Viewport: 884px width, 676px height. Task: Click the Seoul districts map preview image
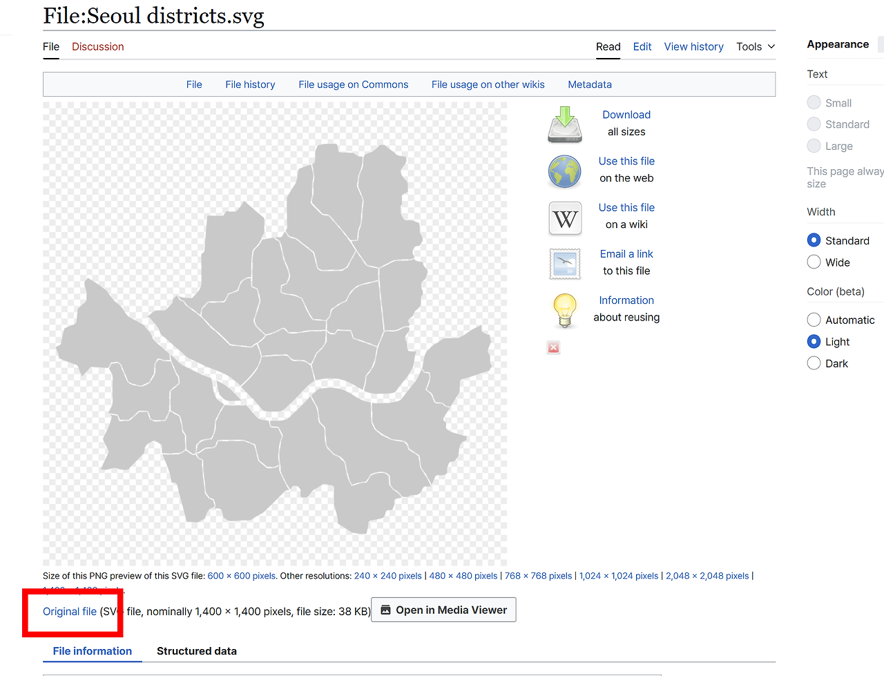[x=275, y=334]
